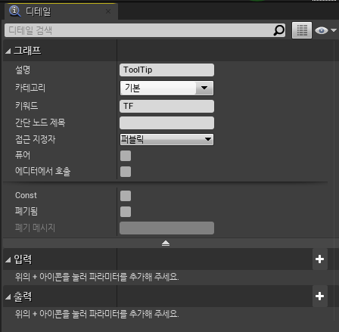Click the hint text under 출력 section
The image size is (339, 332).
(x=97, y=314)
